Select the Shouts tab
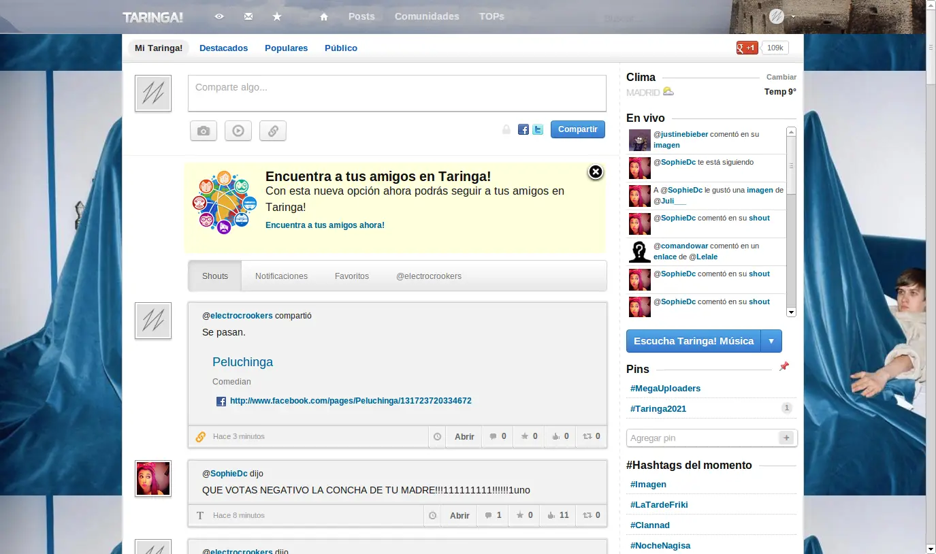Screen dimensions: 936x554 (215, 276)
